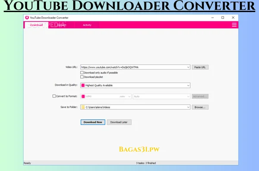Click the Advanced... button
The width and height of the screenshot is (259, 171).
coord(200,96)
